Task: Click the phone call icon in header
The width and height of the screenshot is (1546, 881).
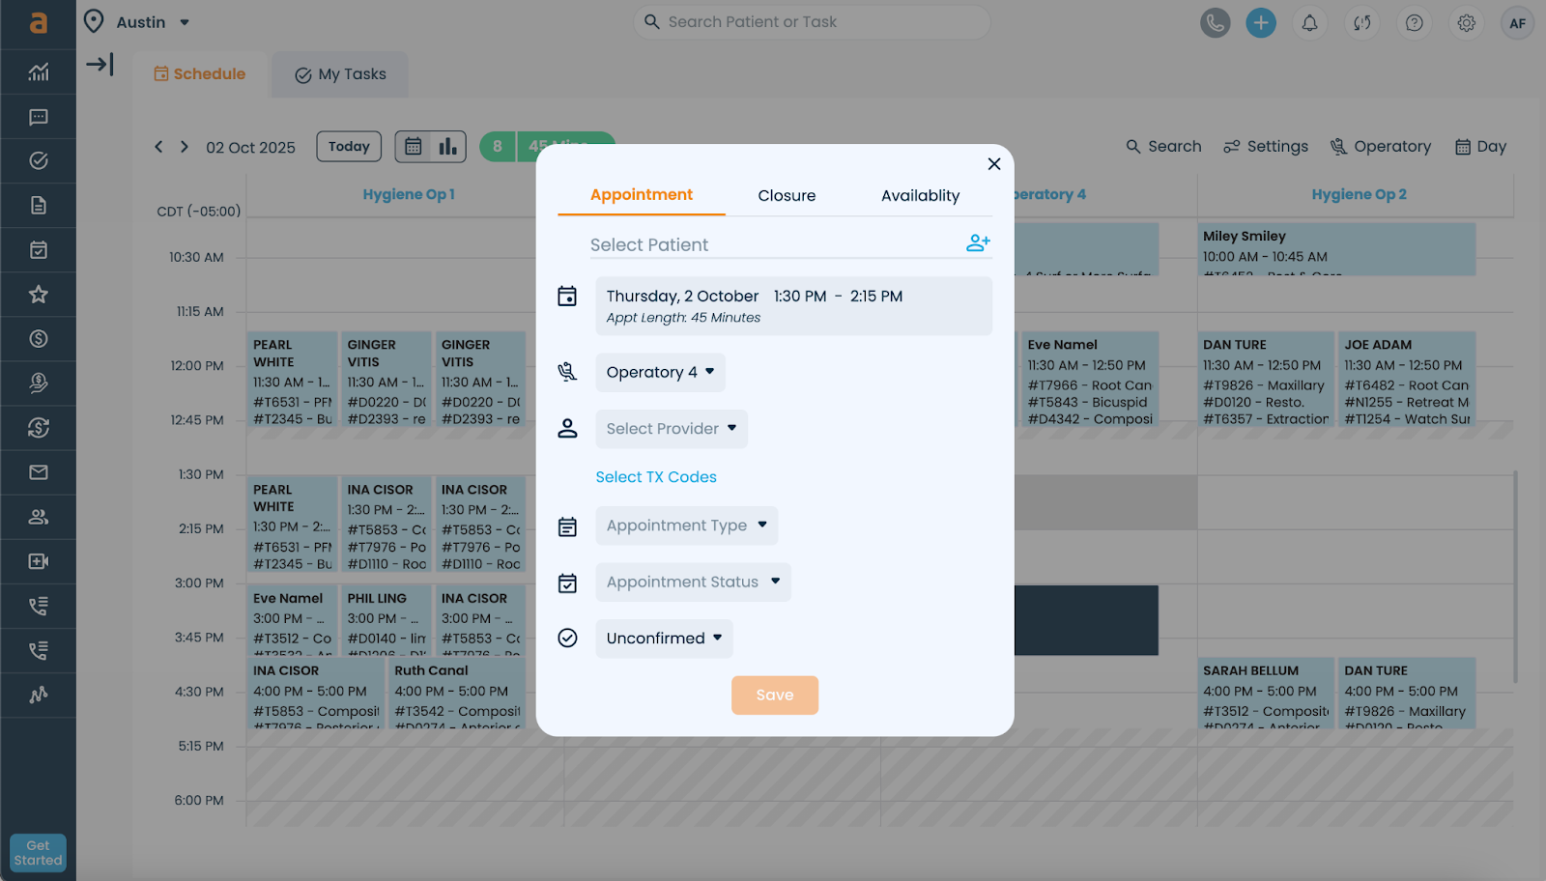Action: pos(1215,22)
